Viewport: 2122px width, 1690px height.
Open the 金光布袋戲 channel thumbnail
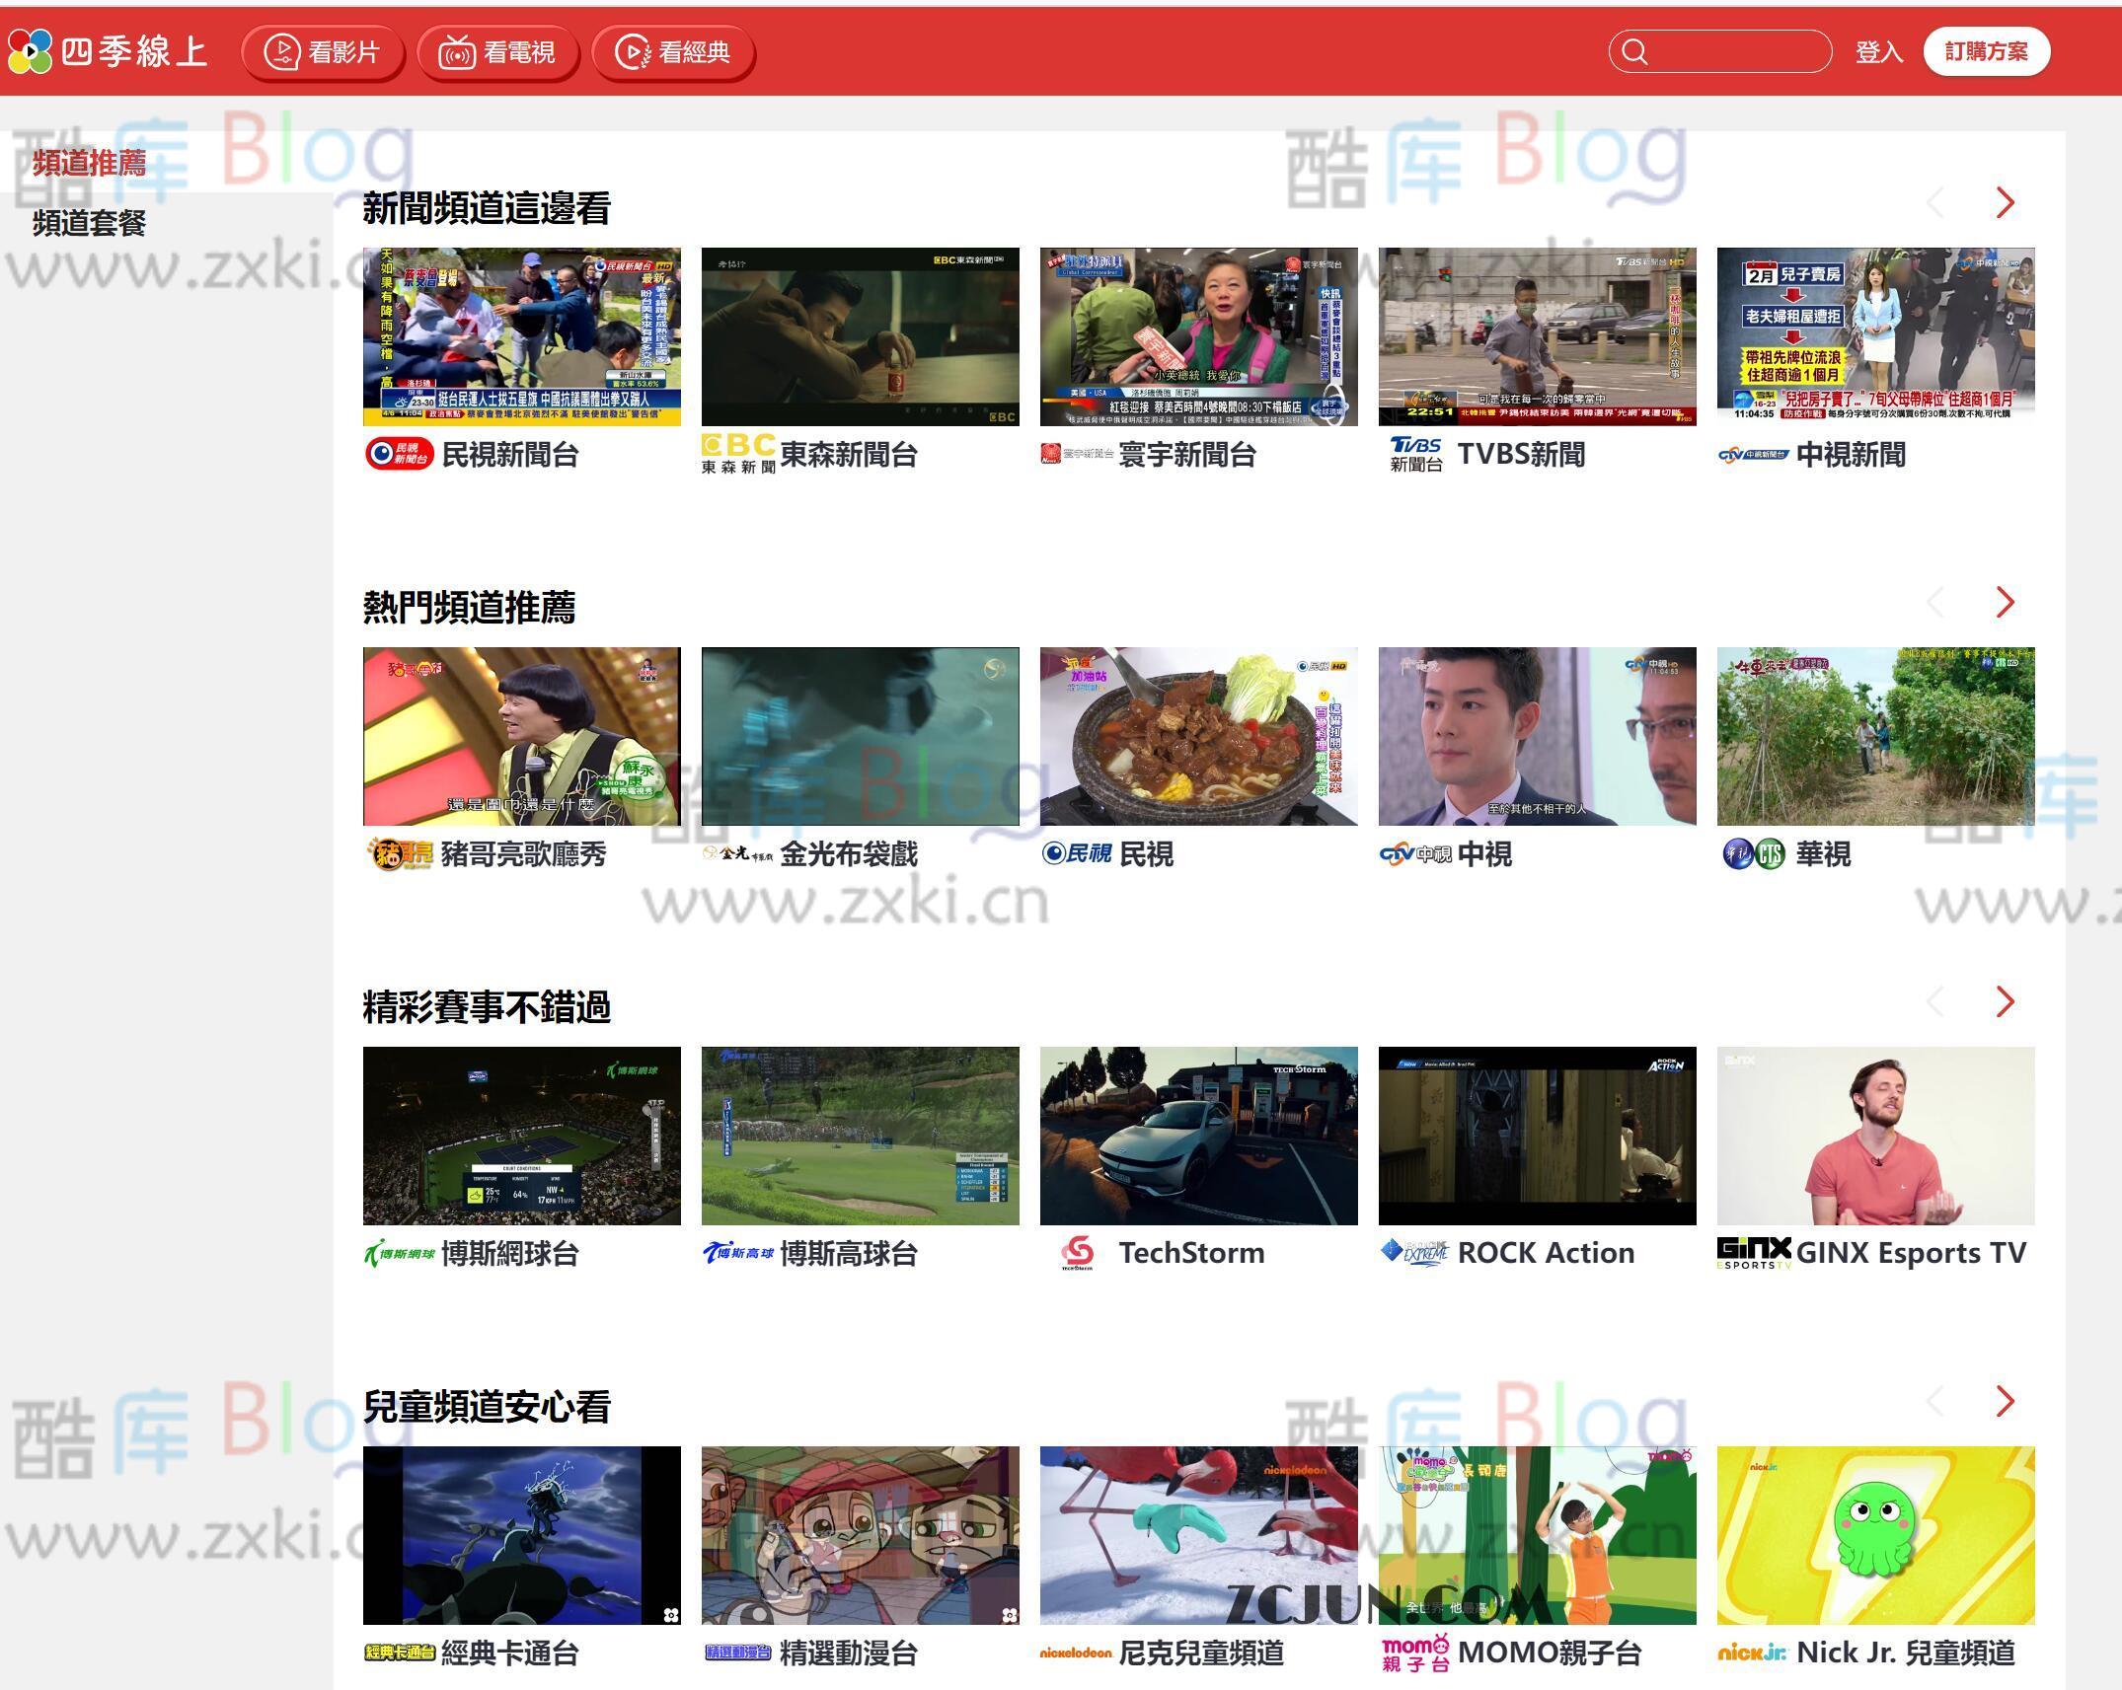(860, 736)
